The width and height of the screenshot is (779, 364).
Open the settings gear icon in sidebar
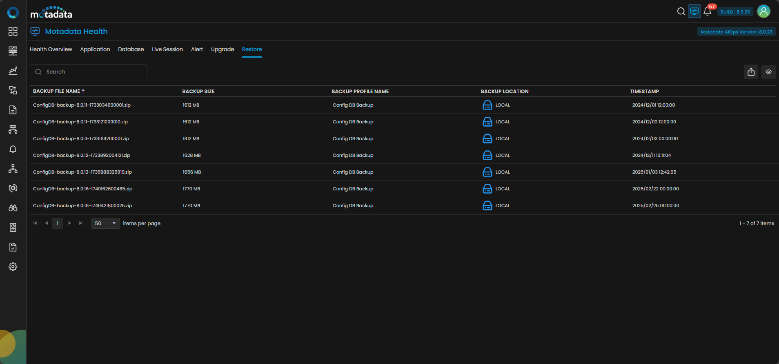tap(13, 267)
